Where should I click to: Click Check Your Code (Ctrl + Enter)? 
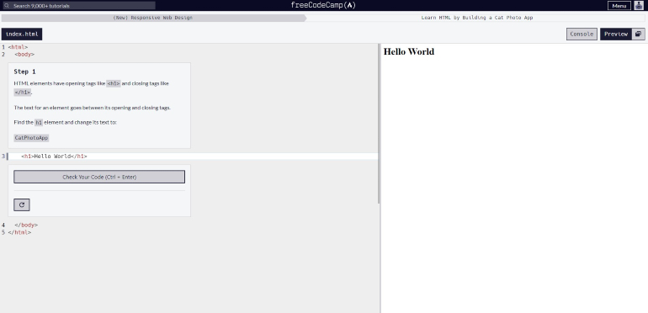coord(99,177)
